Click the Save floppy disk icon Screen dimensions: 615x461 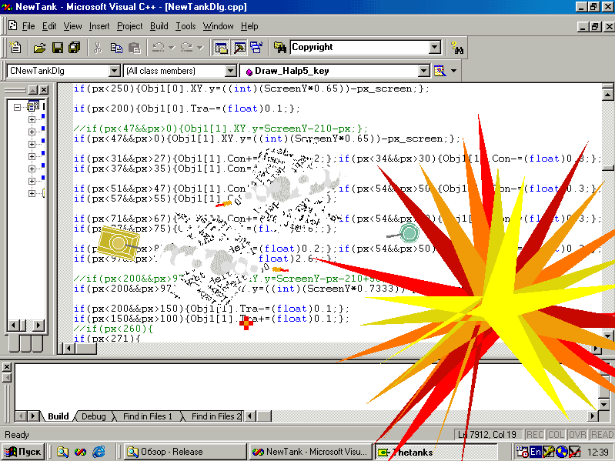click(x=57, y=48)
